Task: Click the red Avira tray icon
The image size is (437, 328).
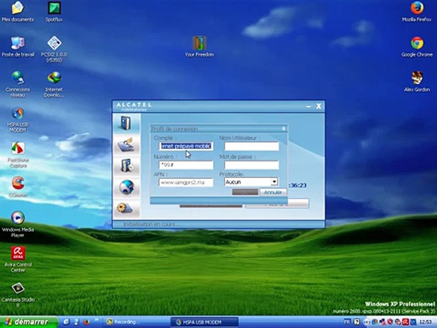Action: click(406, 322)
